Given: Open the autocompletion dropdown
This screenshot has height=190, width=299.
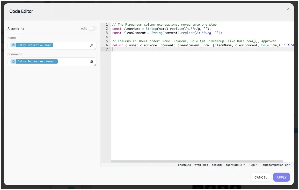Looking at the screenshot, I should click(x=277, y=165).
